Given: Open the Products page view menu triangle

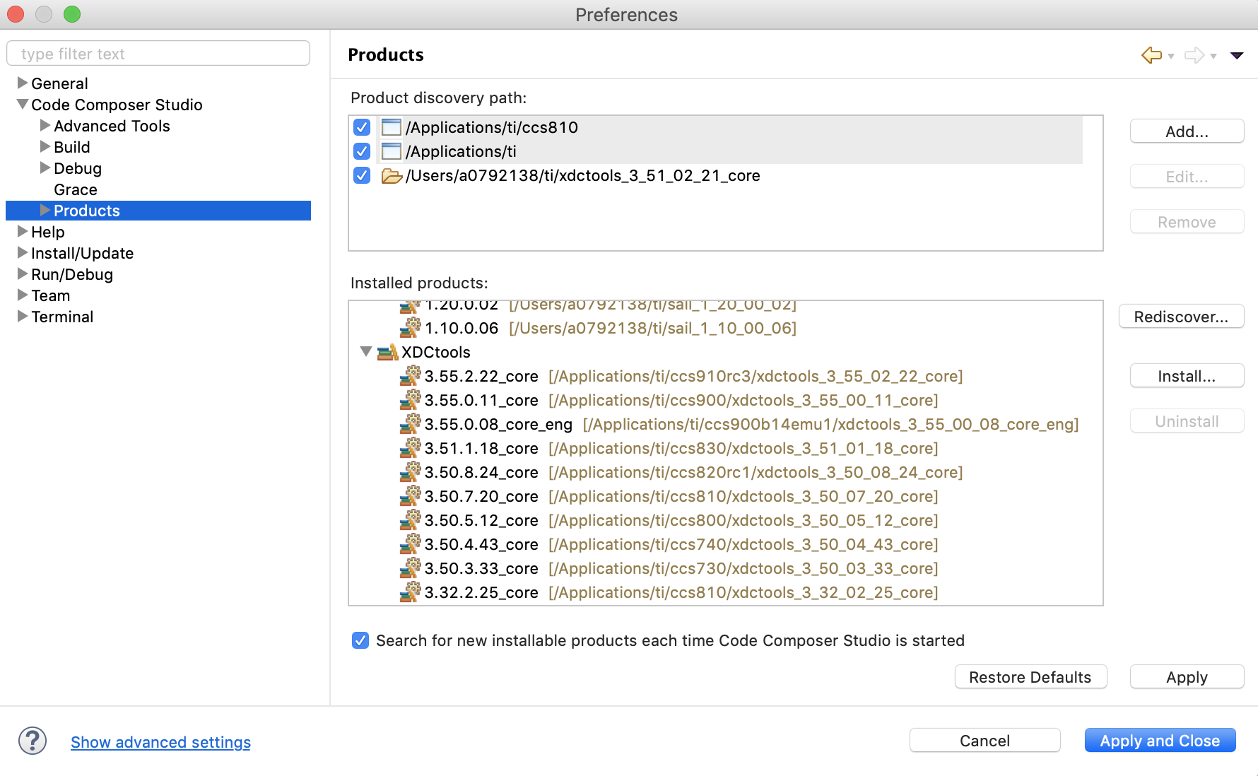Looking at the screenshot, I should [1237, 55].
